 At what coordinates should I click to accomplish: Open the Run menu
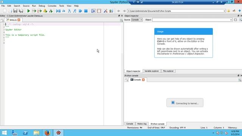(x=34, y=6)
